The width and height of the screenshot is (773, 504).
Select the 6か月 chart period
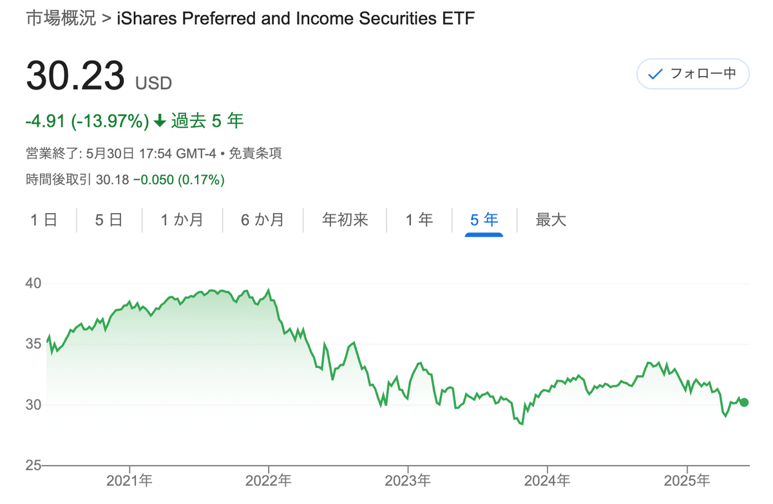click(x=262, y=219)
